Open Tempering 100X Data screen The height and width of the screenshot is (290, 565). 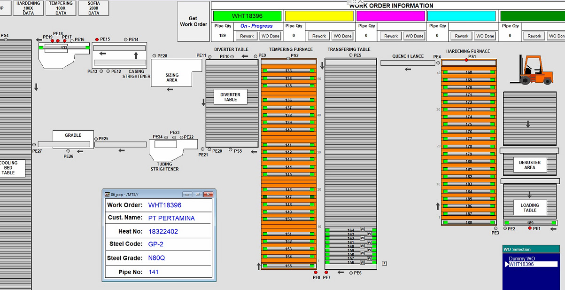click(61, 8)
